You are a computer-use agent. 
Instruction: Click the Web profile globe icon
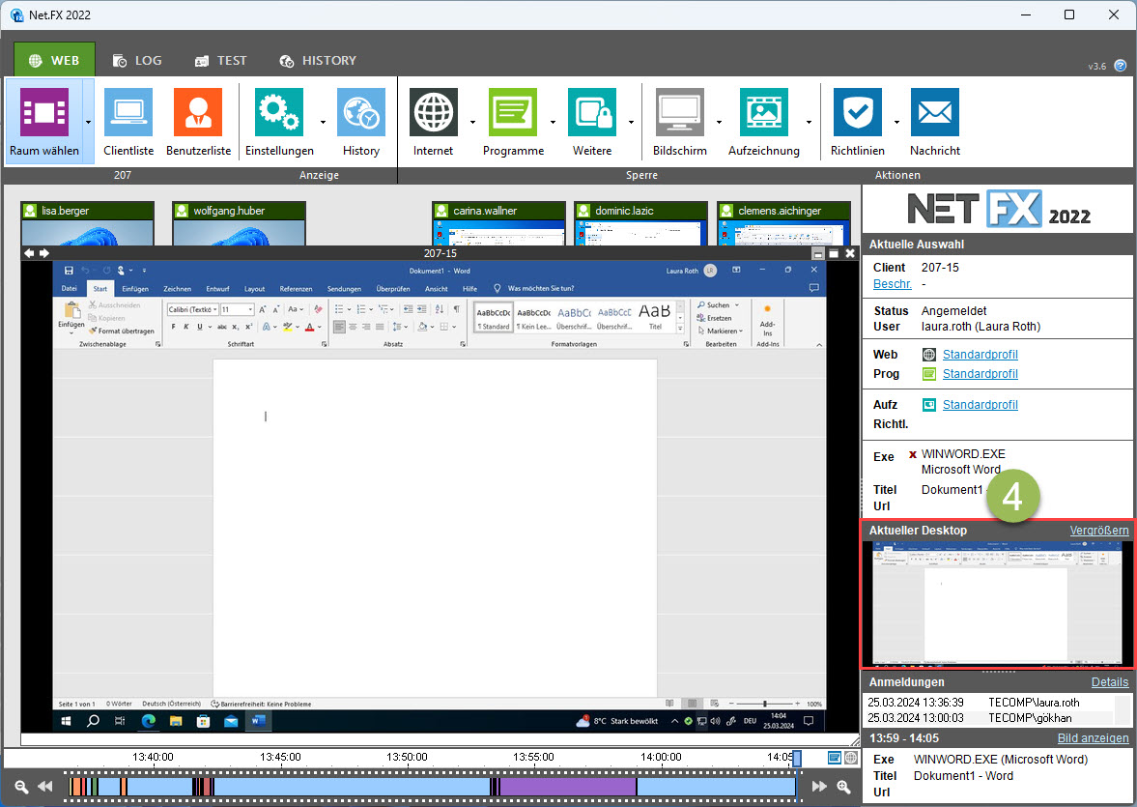[x=928, y=354]
